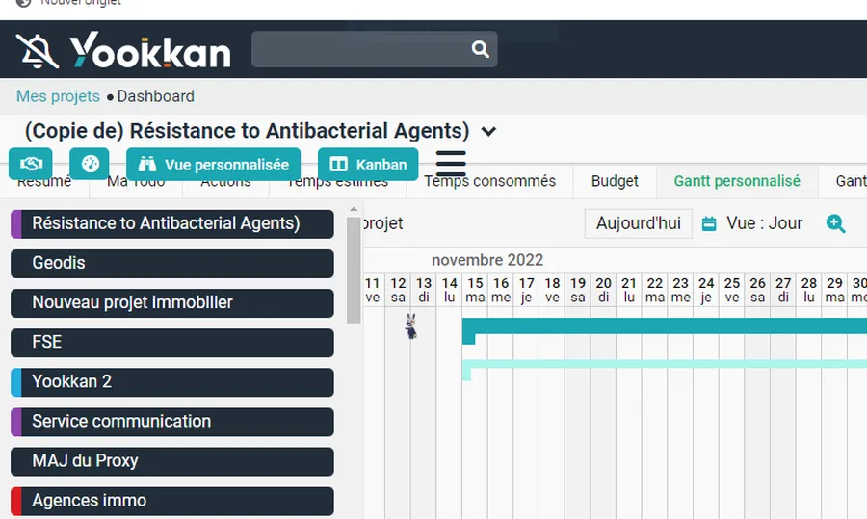Open the Kanban view button

[368, 164]
